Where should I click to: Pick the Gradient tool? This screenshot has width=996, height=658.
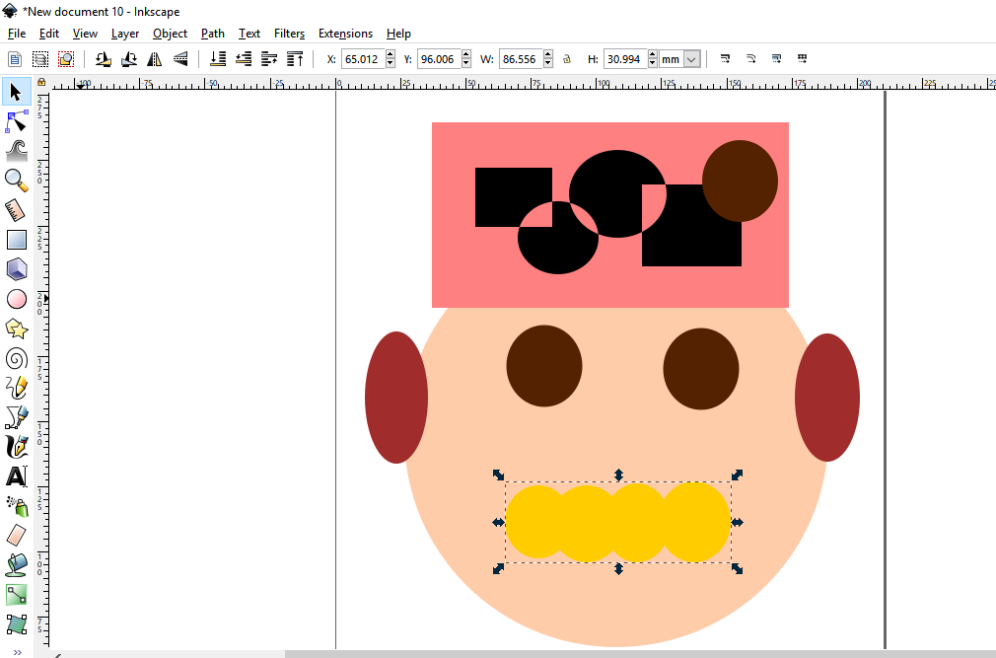coord(17,595)
